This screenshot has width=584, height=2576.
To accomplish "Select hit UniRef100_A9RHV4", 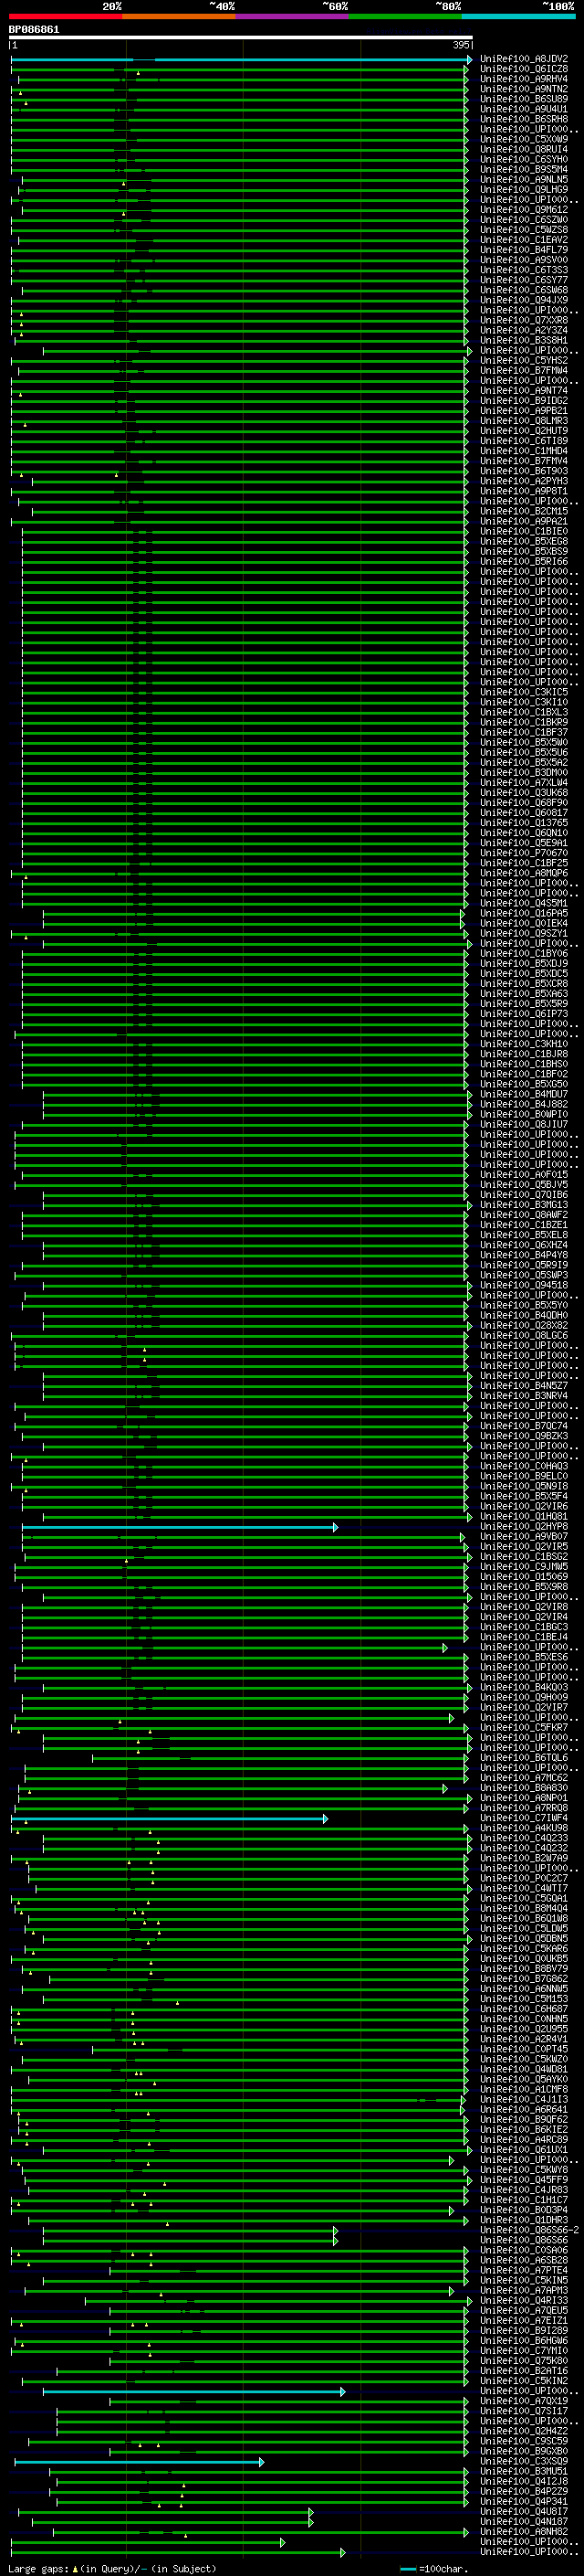I will [524, 79].
